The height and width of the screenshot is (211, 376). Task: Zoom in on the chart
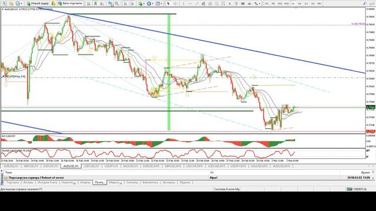110,4
